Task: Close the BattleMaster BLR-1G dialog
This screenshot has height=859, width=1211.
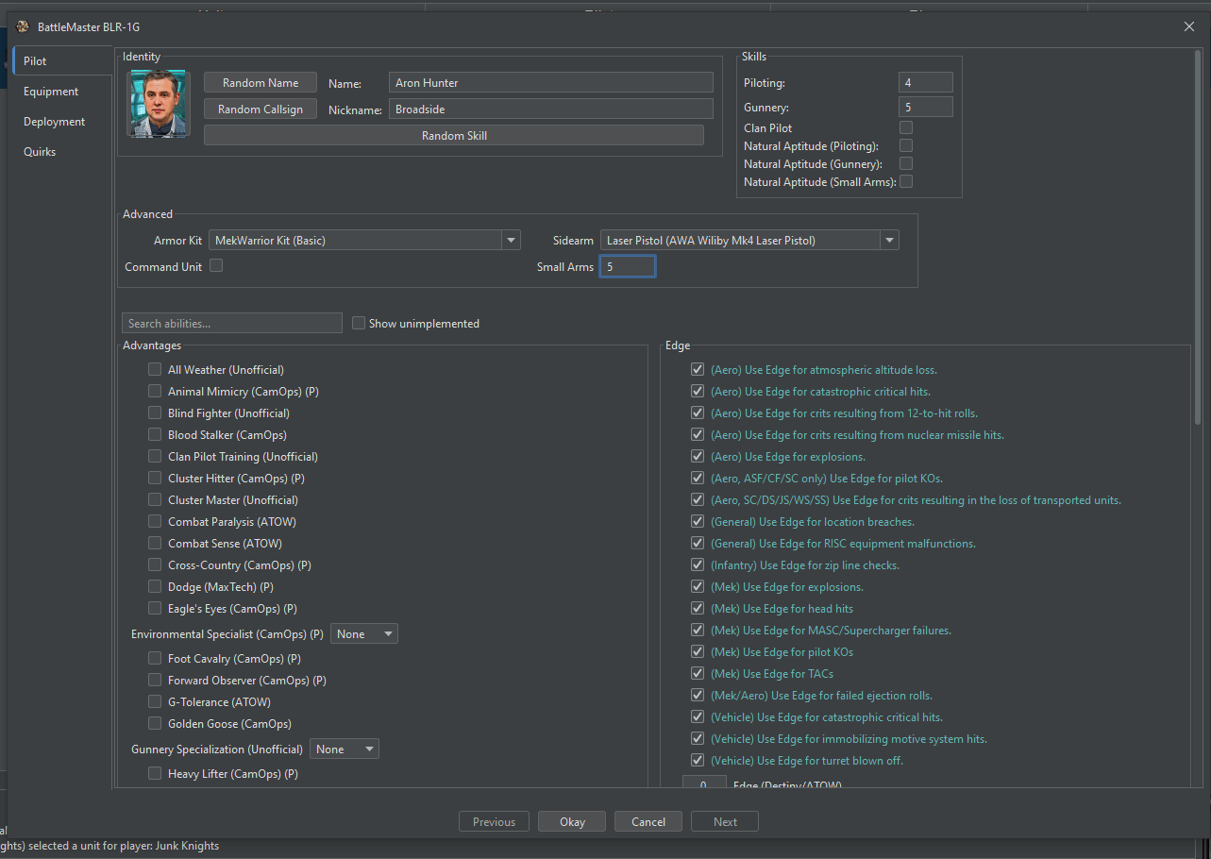Action: click(1189, 26)
